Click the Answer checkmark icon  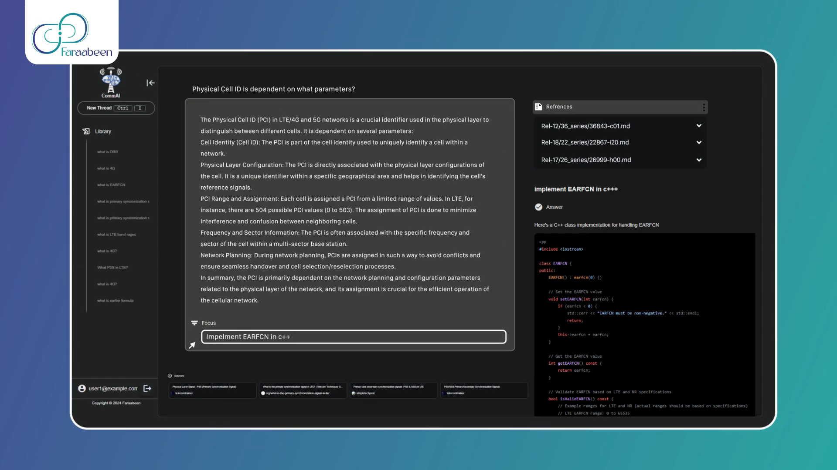click(x=539, y=207)
